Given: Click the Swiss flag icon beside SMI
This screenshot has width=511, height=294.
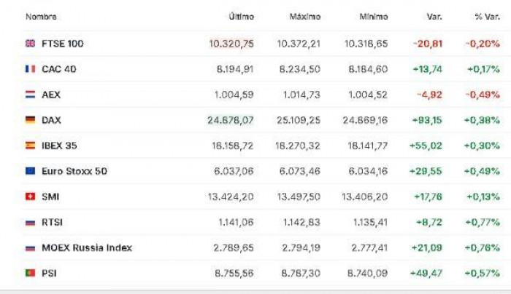Looking at the screenshot, I should [x=30, y=196].
